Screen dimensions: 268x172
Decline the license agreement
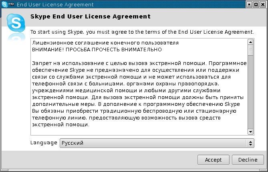pyautogui.click(x=248, y=160)
